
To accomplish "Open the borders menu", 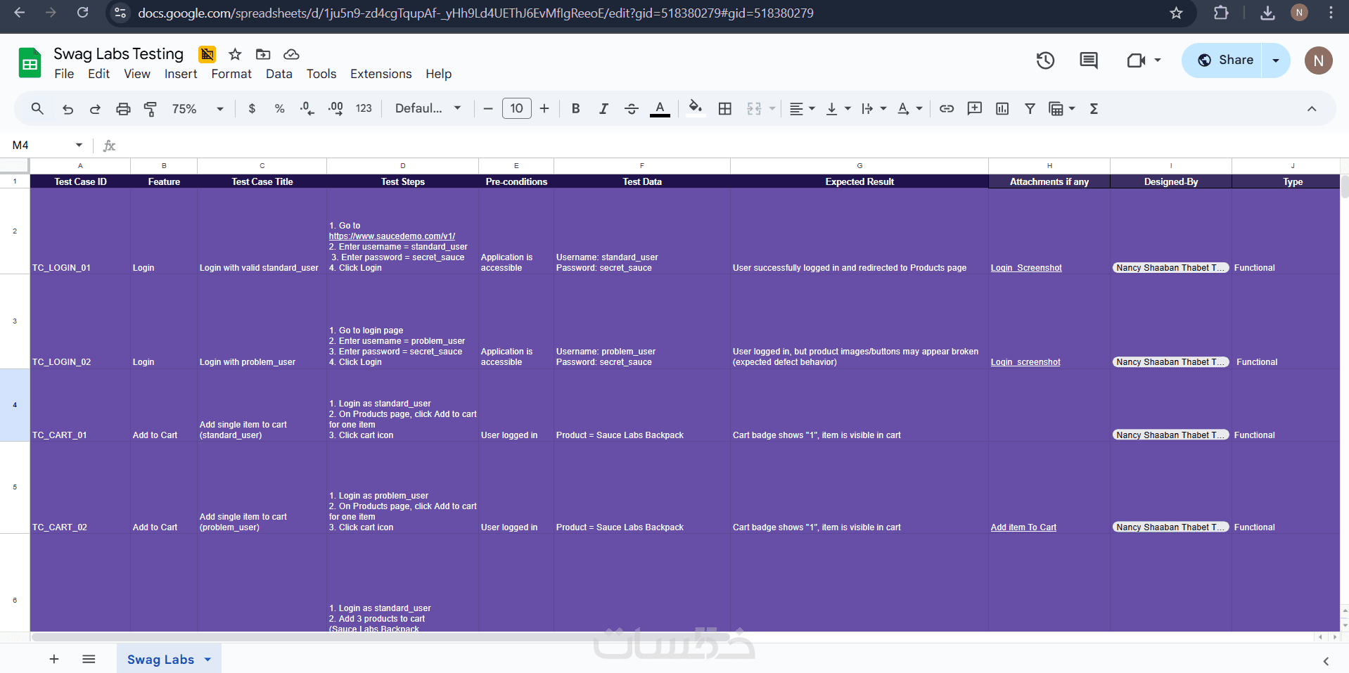I will pos(725,108).
